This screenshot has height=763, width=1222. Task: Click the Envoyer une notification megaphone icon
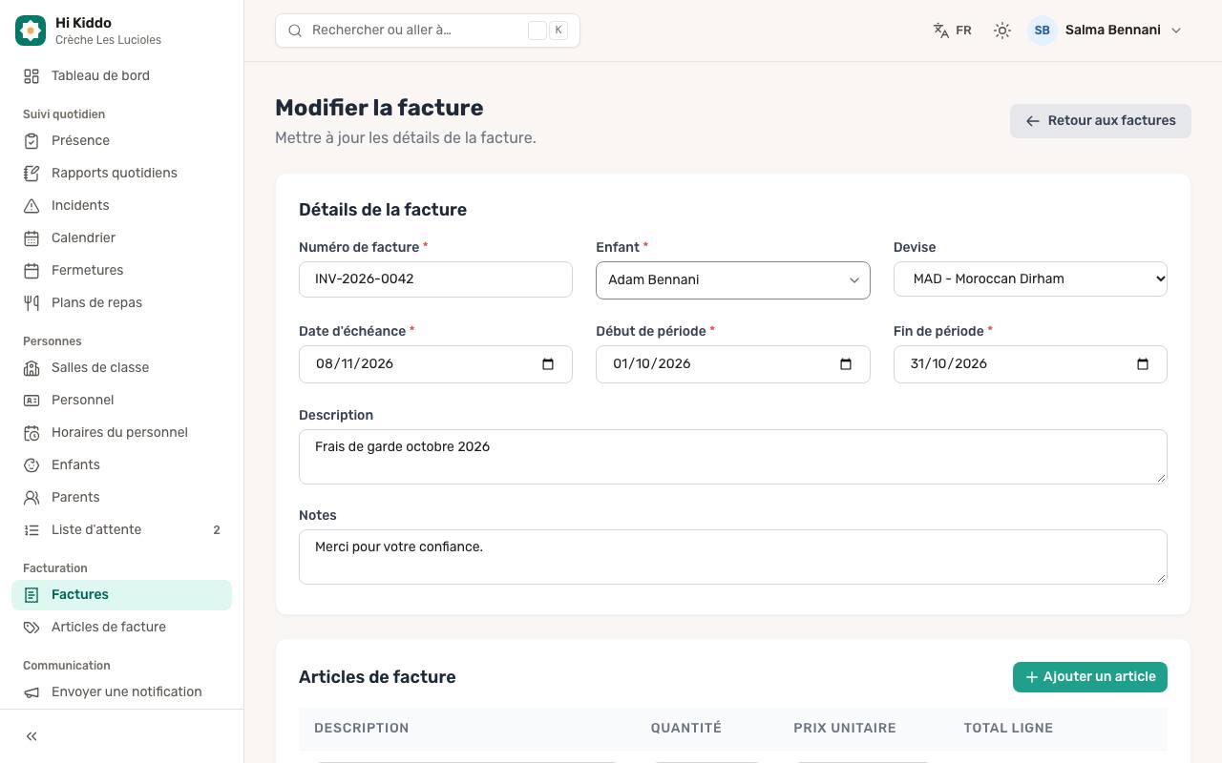click(32, 692)
